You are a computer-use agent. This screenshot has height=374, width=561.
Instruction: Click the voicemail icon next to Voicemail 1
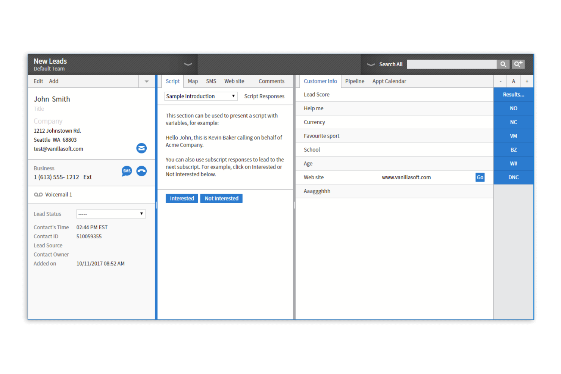coord(38,195)
